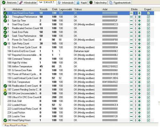Click the warning icon for Current Pending Sector
This screenshot has width=160, height=127.
[5, 90]
